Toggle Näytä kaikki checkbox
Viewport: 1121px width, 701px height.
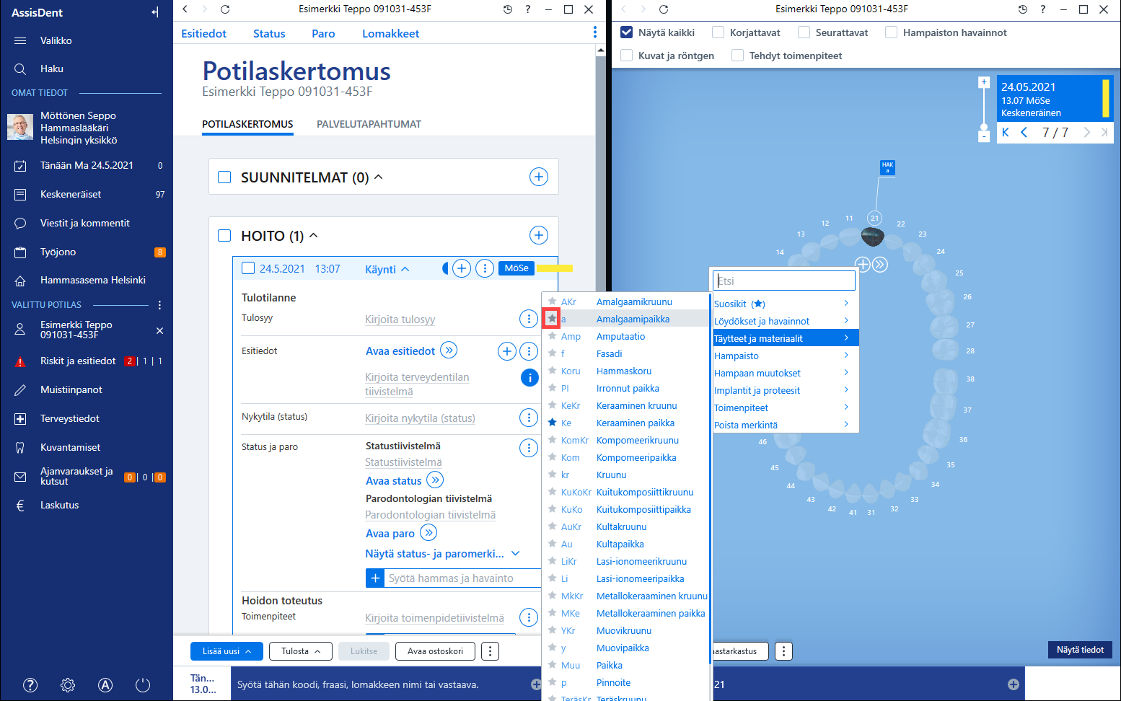click(x=627, y=32)
